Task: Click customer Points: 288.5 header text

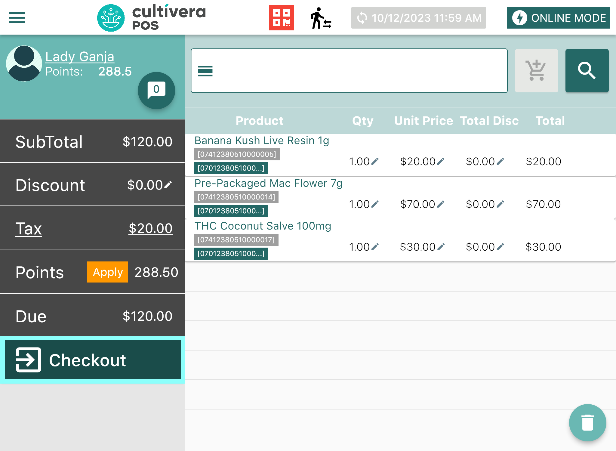Action: 88,72
